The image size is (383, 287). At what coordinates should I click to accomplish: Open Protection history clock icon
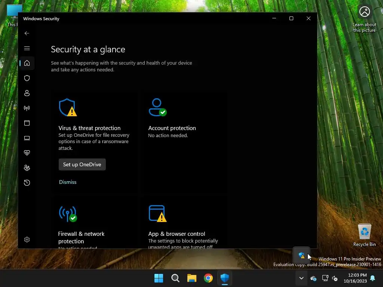(27, 182)
